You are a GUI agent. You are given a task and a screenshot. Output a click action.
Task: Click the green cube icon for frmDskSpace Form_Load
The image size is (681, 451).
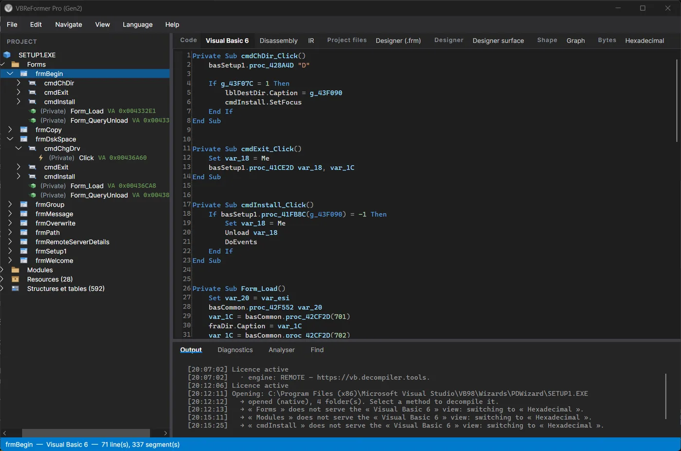(33, 186)
